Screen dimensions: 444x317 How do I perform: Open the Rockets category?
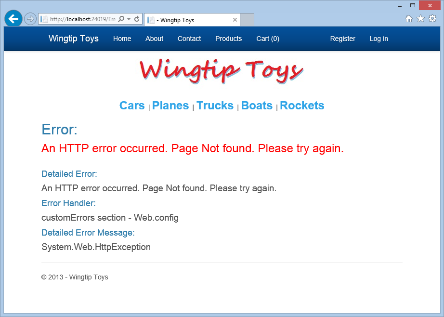(302, 106)
